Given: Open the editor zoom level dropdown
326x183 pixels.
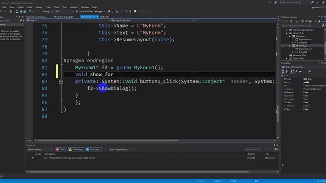Looking at the screenshot, I should 31,140.
